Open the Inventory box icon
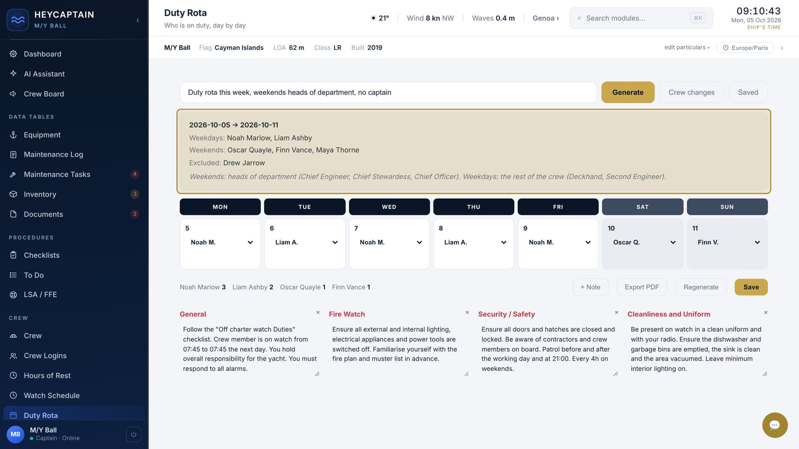Screen dimensions: 799x449 point(13,194)
